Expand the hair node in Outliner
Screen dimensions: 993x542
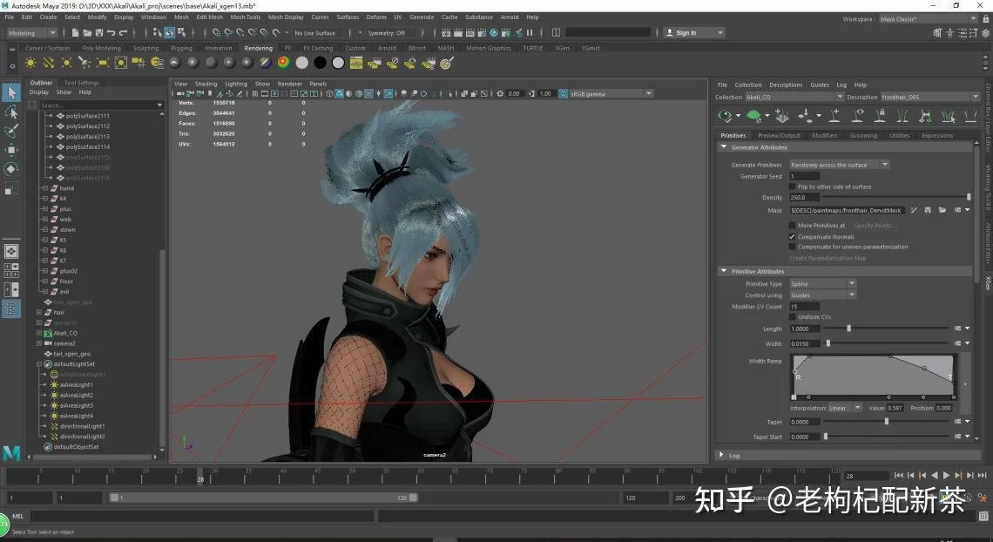(x=39, y=312)
